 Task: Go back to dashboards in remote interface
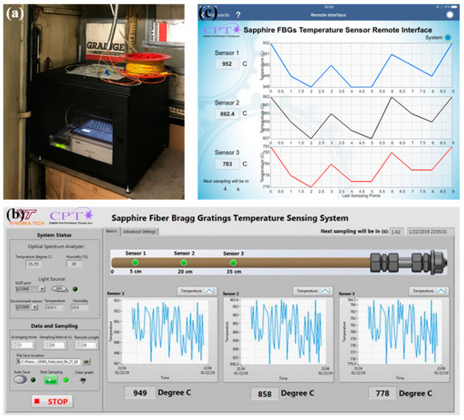tap(215, 15)
